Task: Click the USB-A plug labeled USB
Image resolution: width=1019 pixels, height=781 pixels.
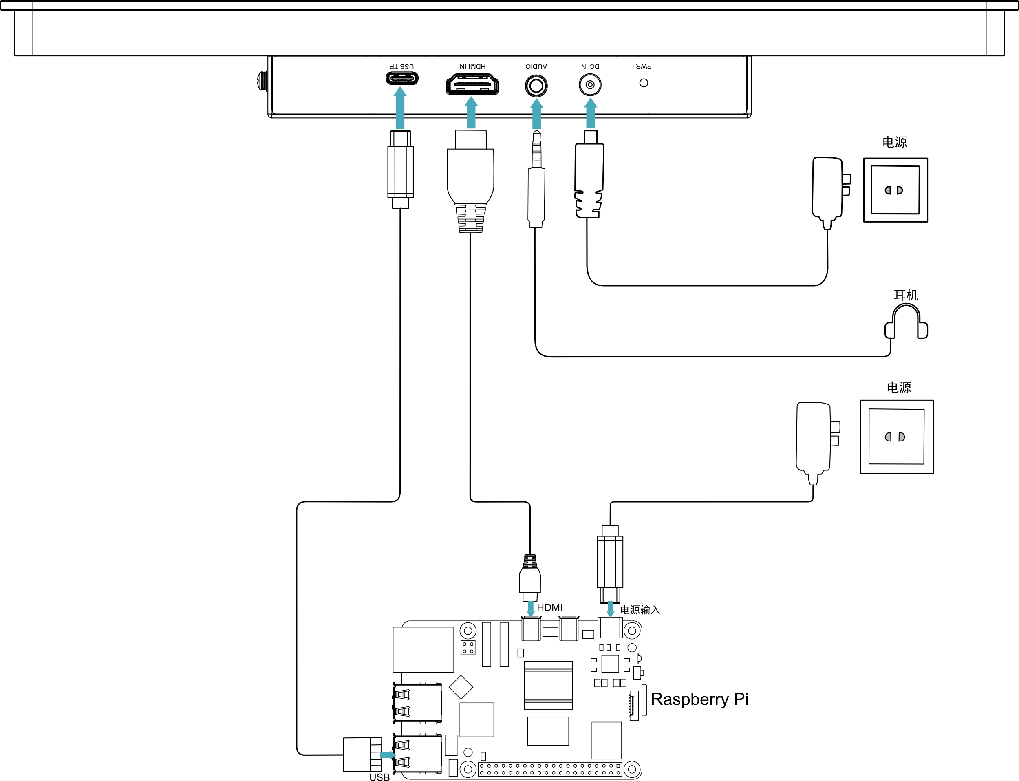Action: pyautogui.click(x=363, y=755)
